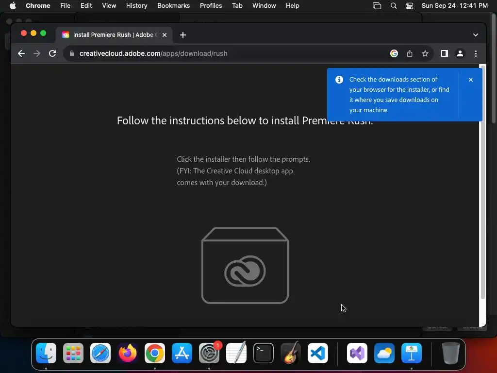Open Finder from the Dock

pyautogui.click(x=46, y=353)
